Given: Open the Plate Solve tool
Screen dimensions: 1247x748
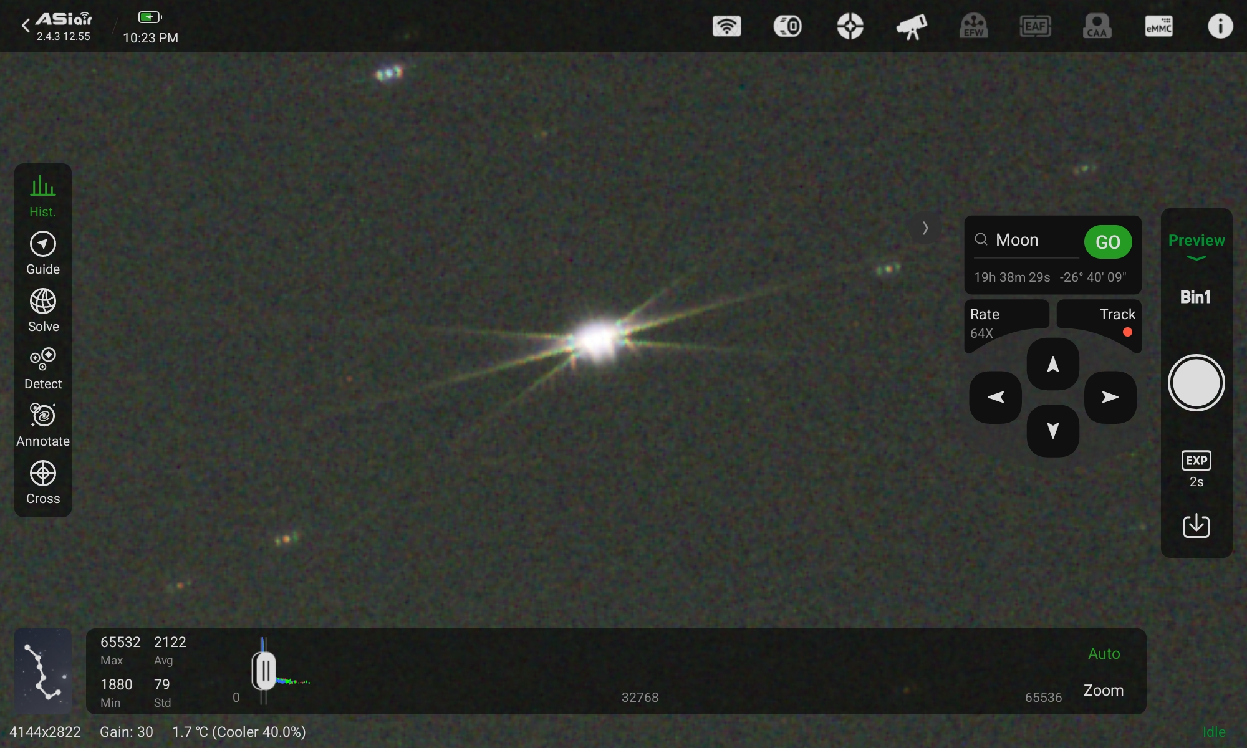Looking at the screenshot, I should point(42,310).
